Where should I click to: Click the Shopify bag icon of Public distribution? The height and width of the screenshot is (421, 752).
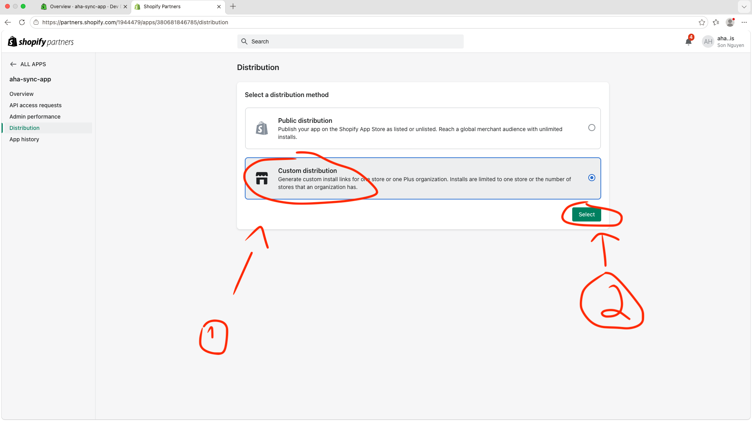coord(262,128)
